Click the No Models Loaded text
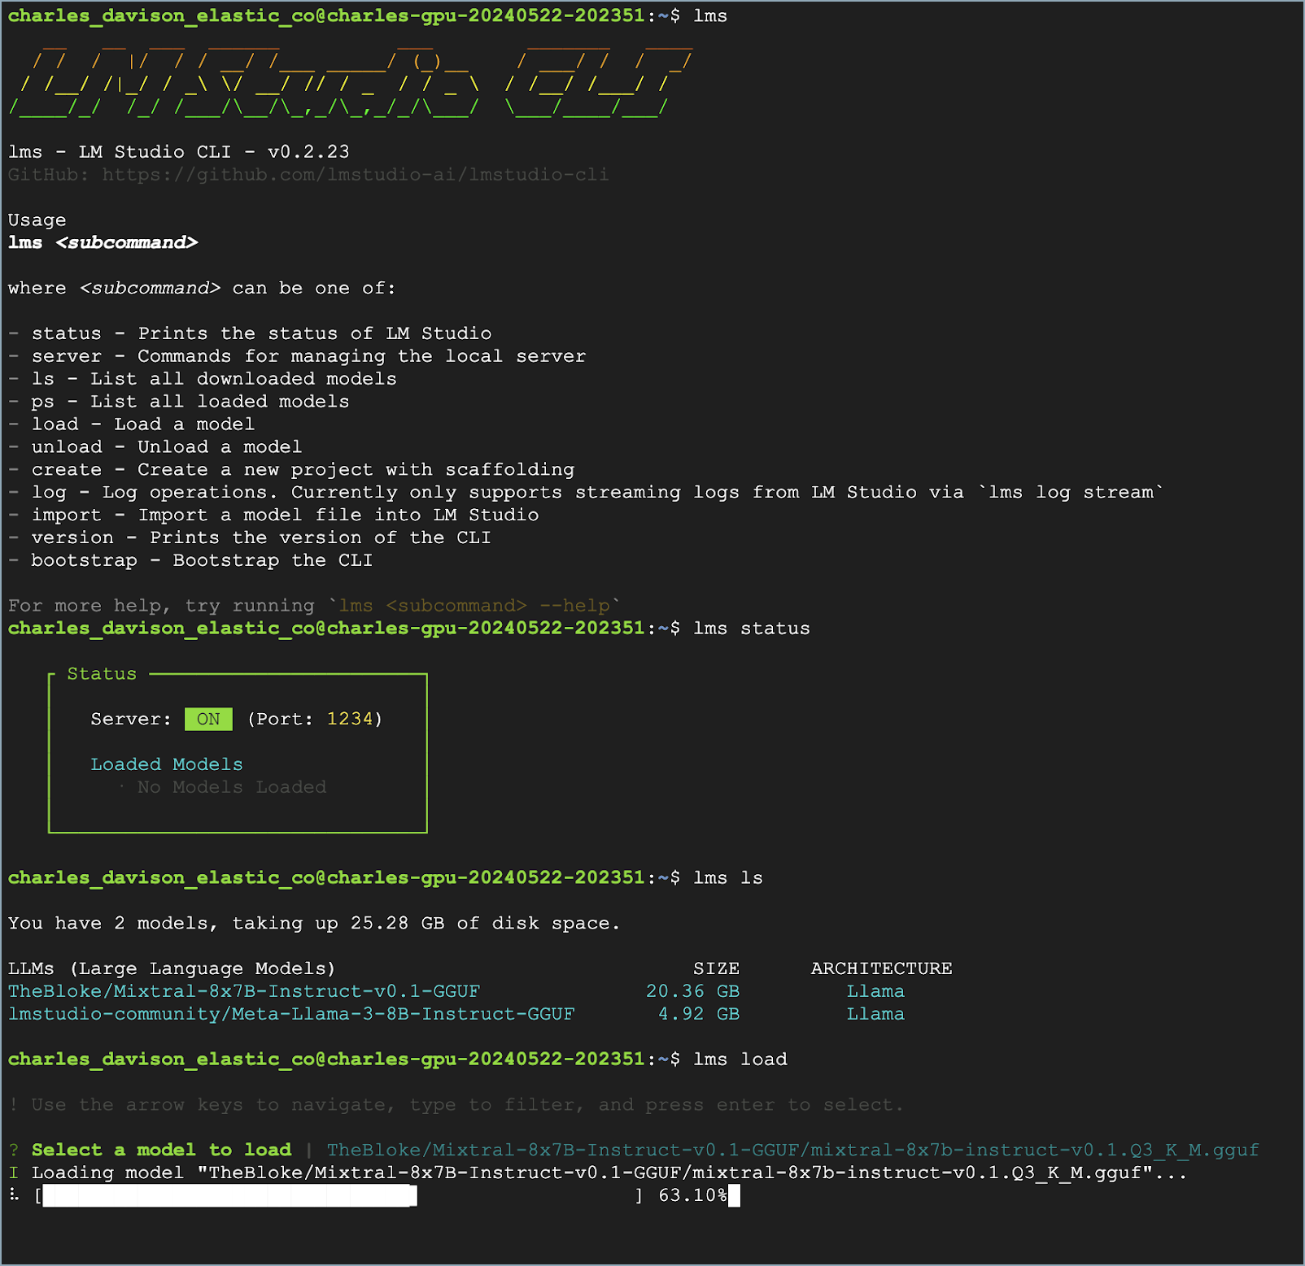This screenshot has width=1305, height=1266. coord(230,786)
